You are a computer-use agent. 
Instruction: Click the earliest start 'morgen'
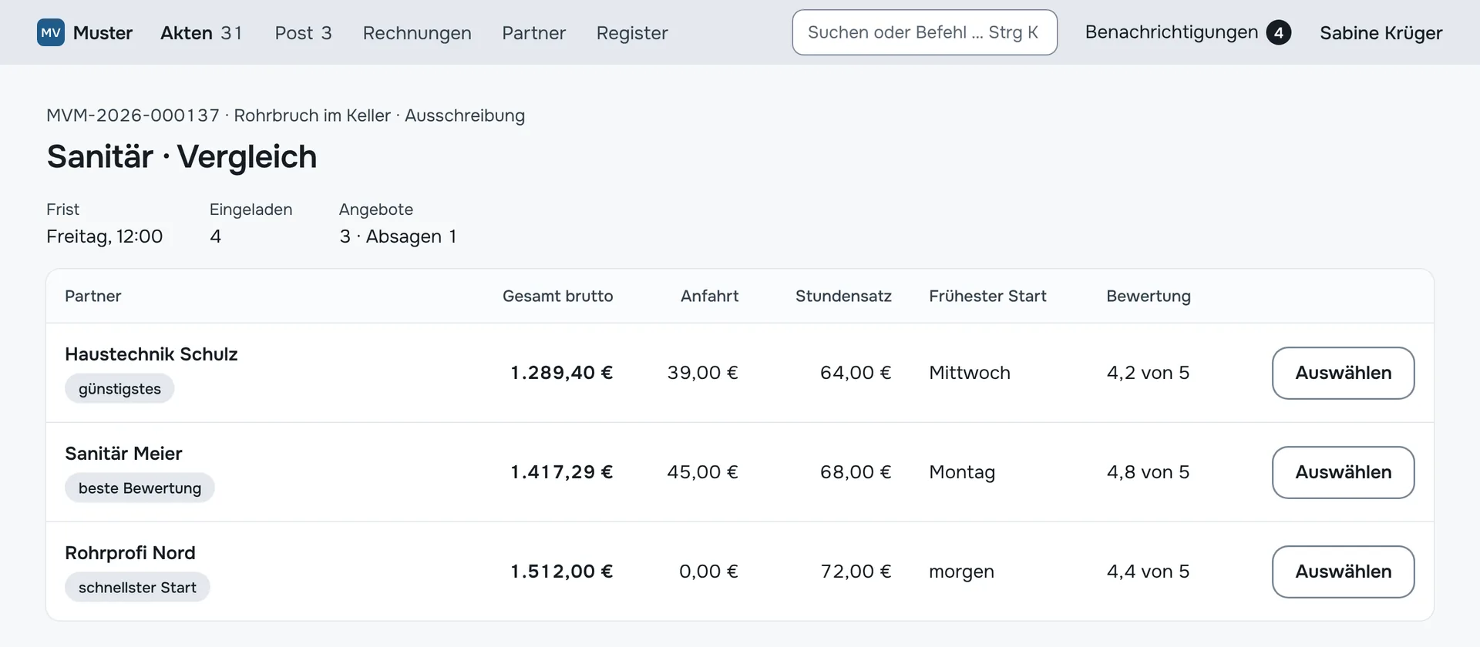[x=961, y=572]
